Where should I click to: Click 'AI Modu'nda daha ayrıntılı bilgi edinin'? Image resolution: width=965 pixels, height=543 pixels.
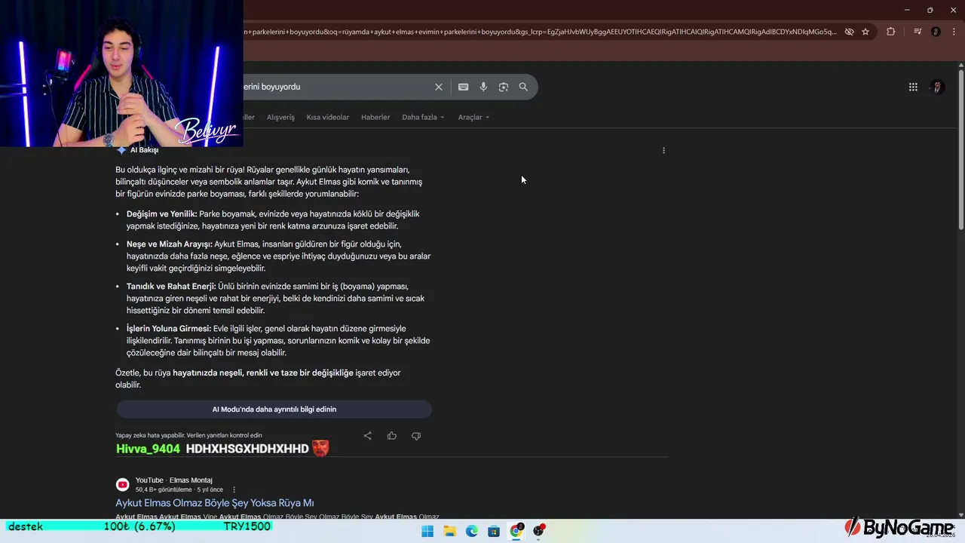pos(274,410)
